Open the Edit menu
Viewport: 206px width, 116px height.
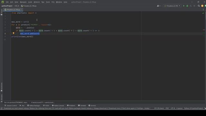pyautogui.click(x=12, y=2)
